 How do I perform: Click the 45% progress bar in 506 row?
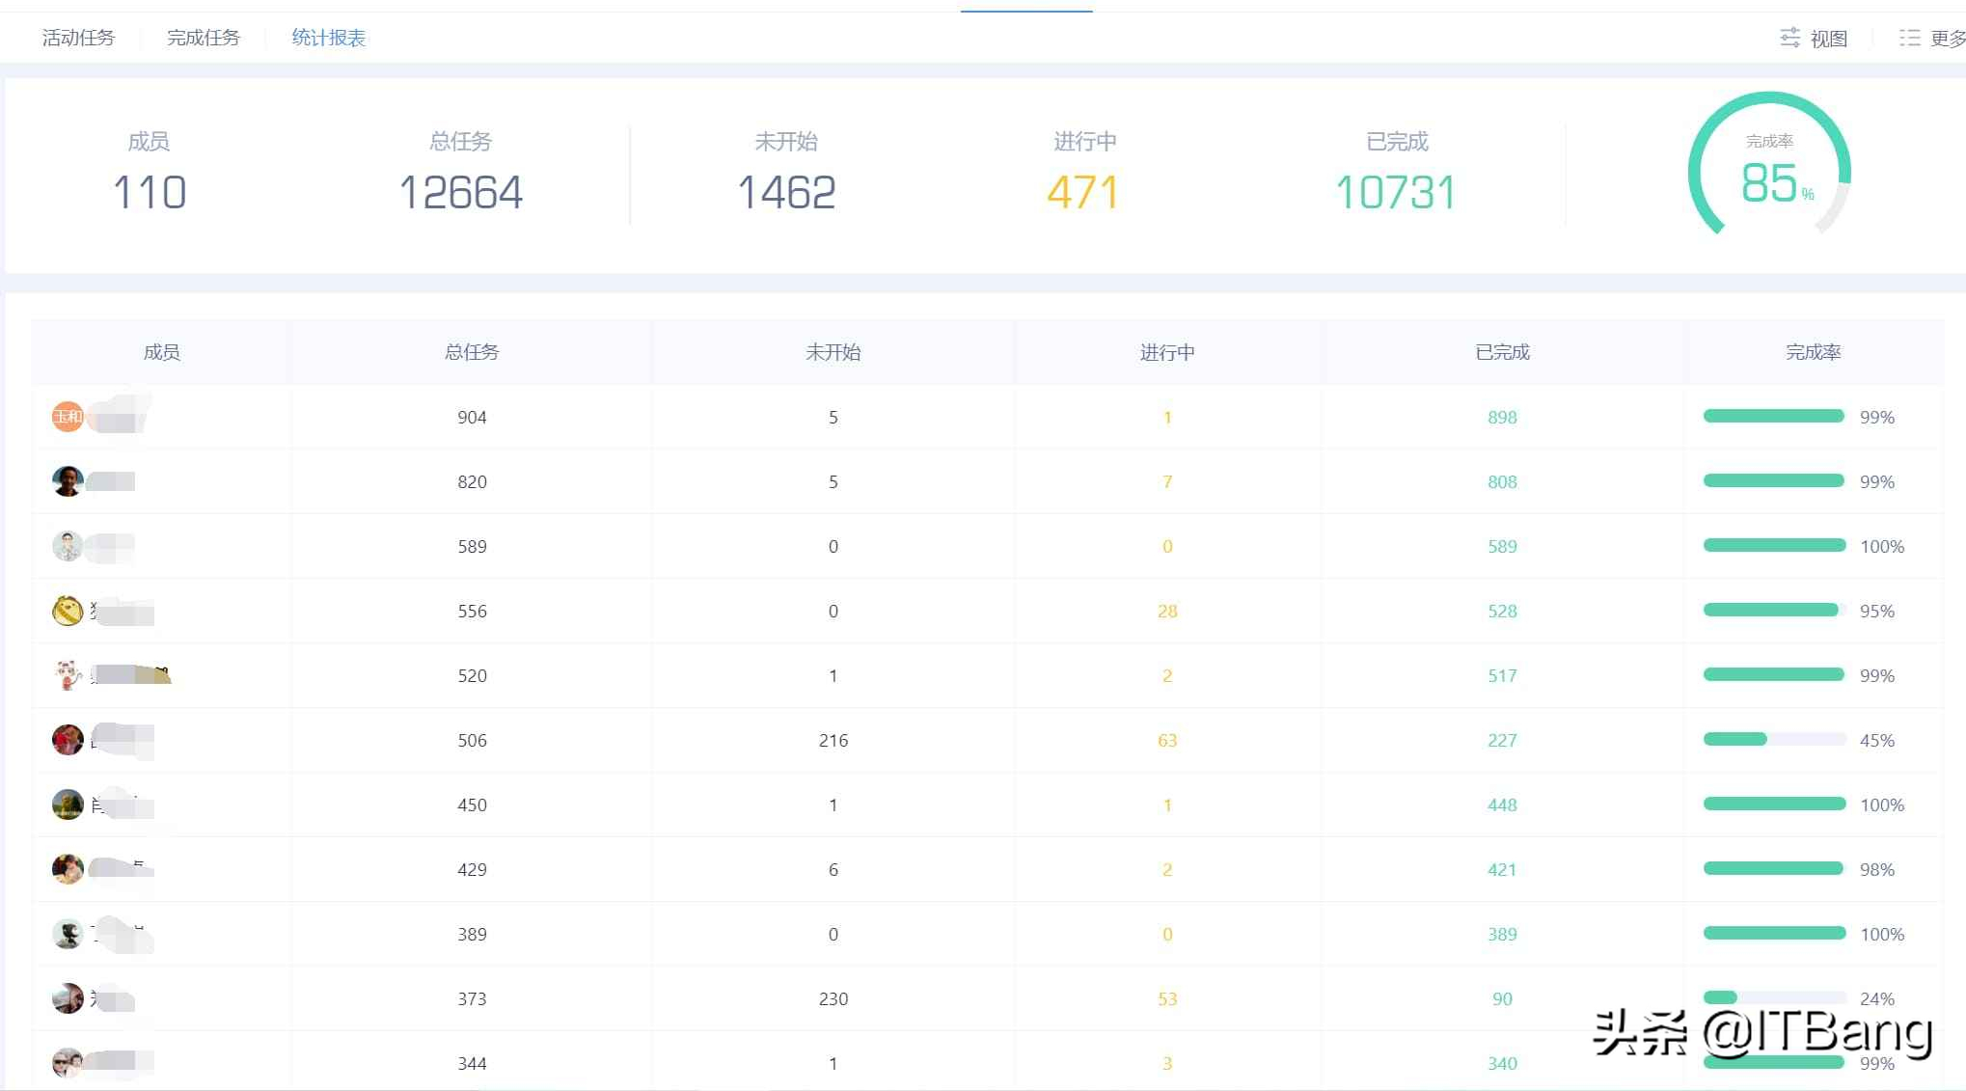[x=1774, y=740]
